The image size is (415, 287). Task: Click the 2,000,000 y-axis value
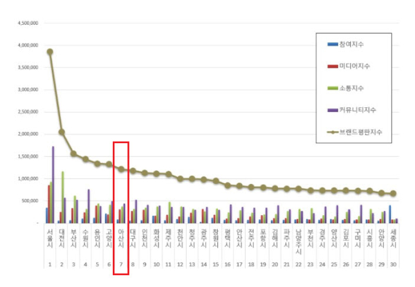tap(25, 134)
